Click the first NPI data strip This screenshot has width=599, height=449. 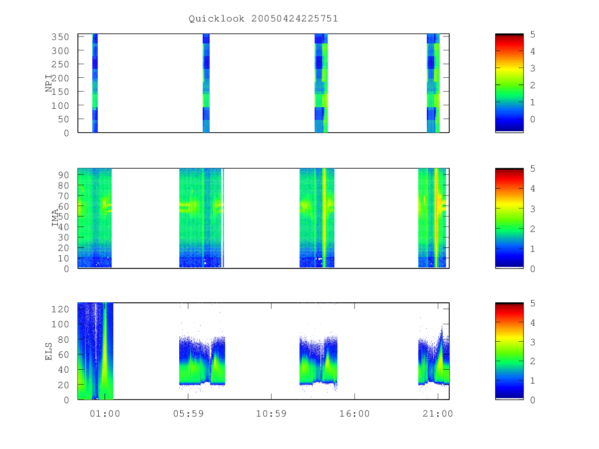tap(95, 83)
